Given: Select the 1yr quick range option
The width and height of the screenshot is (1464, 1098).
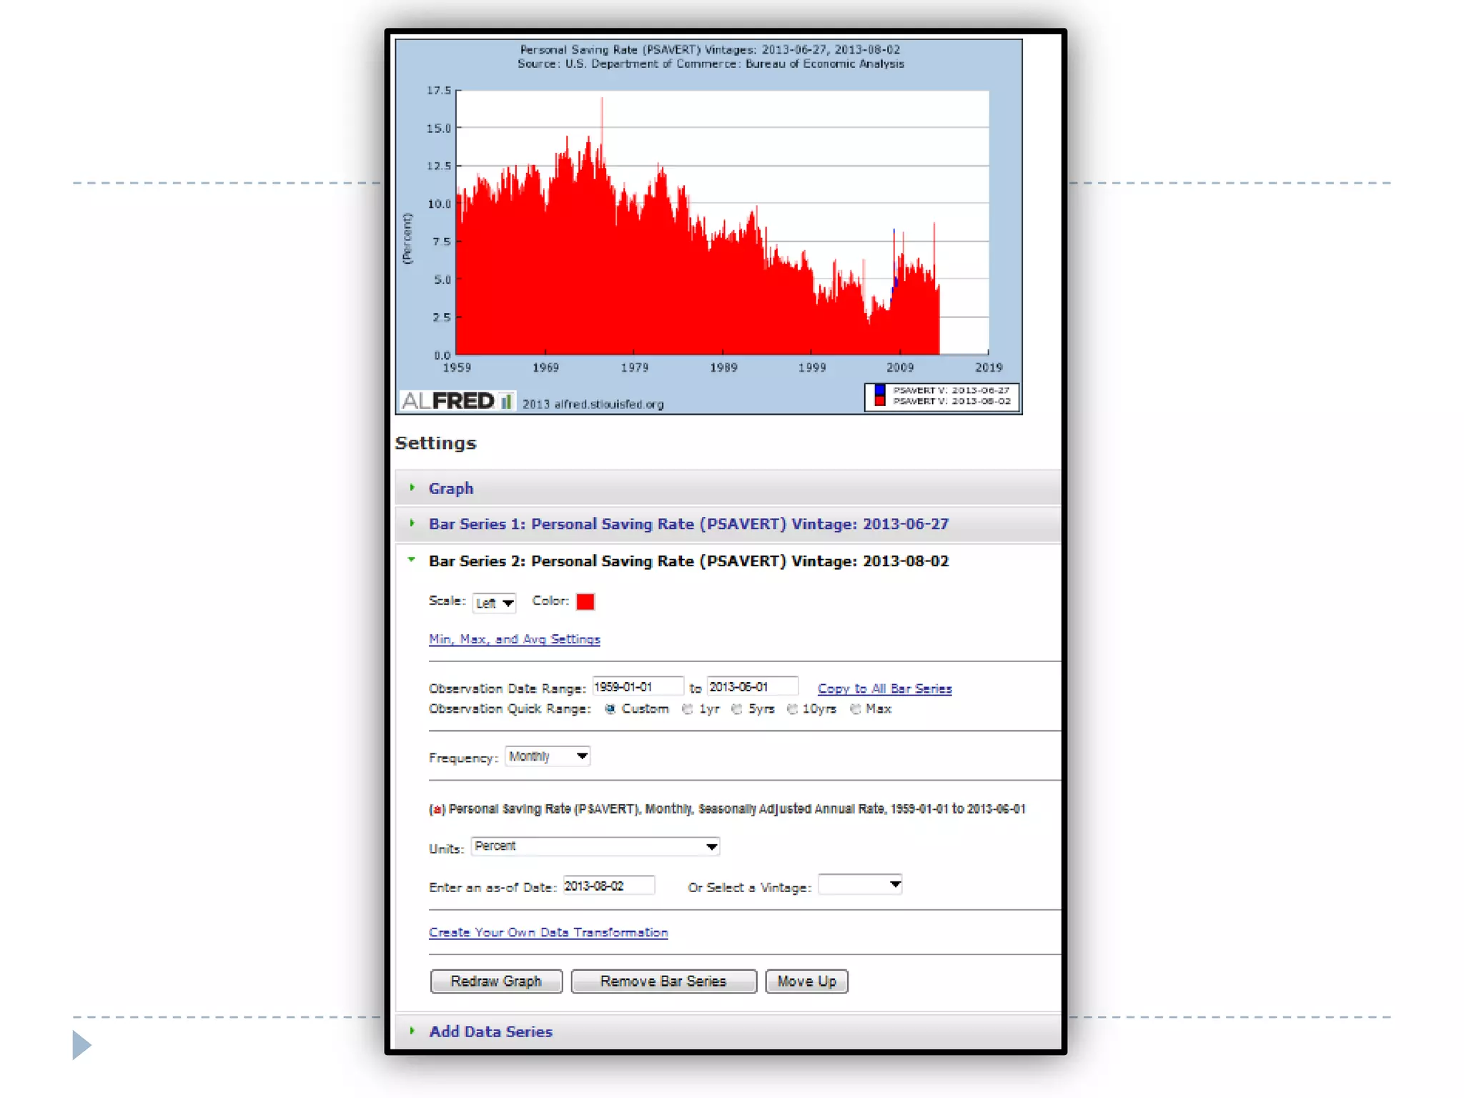Looking at the screenshot, I should point(688,709).
